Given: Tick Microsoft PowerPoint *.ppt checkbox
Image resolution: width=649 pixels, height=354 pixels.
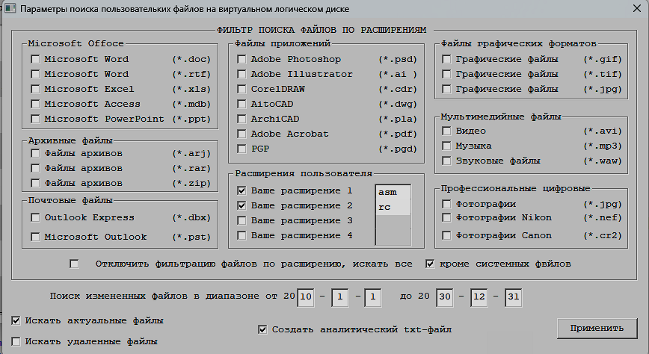Looking at the screenshot, I should click(x=36, y=119).
